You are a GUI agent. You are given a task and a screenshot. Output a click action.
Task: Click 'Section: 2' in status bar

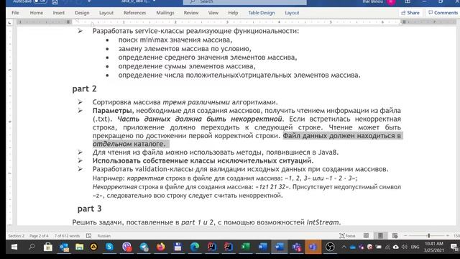coord(17,236)
